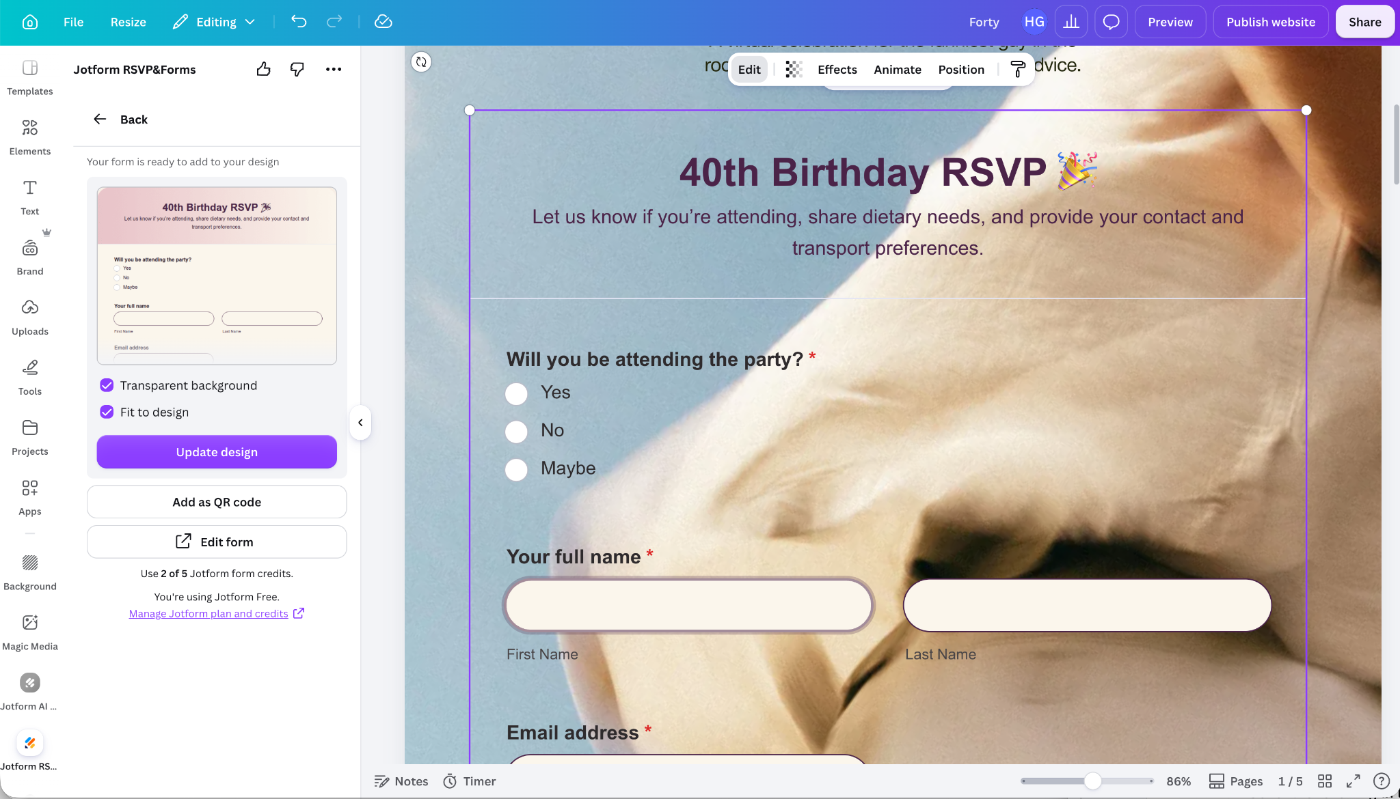Open the Elements panel

click(30, 137)
